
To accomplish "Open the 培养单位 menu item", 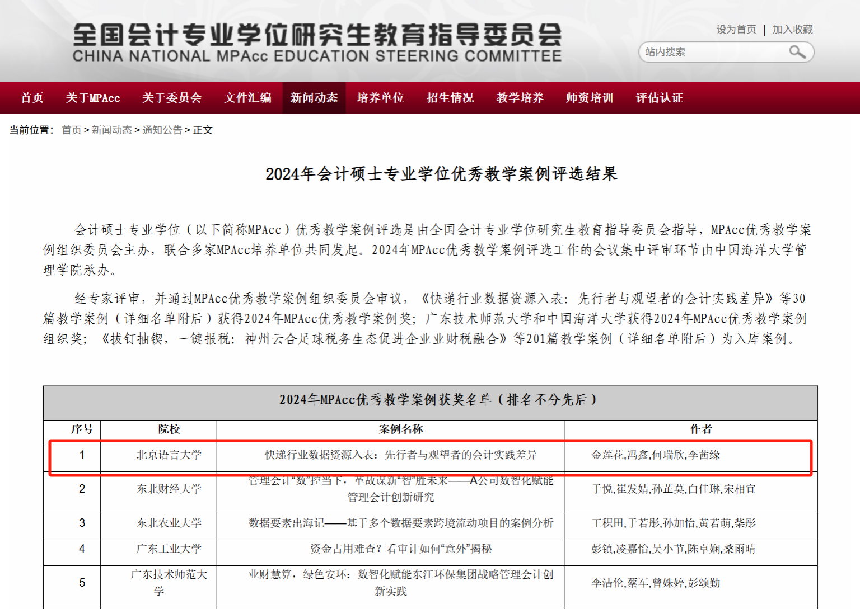I will tap(381, 98).
